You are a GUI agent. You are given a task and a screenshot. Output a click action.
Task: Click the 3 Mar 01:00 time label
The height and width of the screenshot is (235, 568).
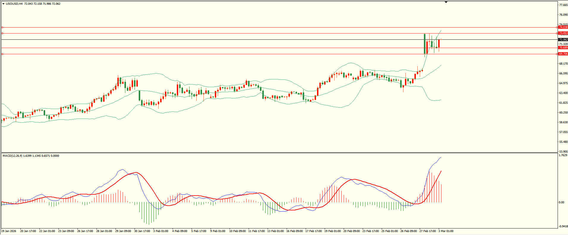[446, 231]
